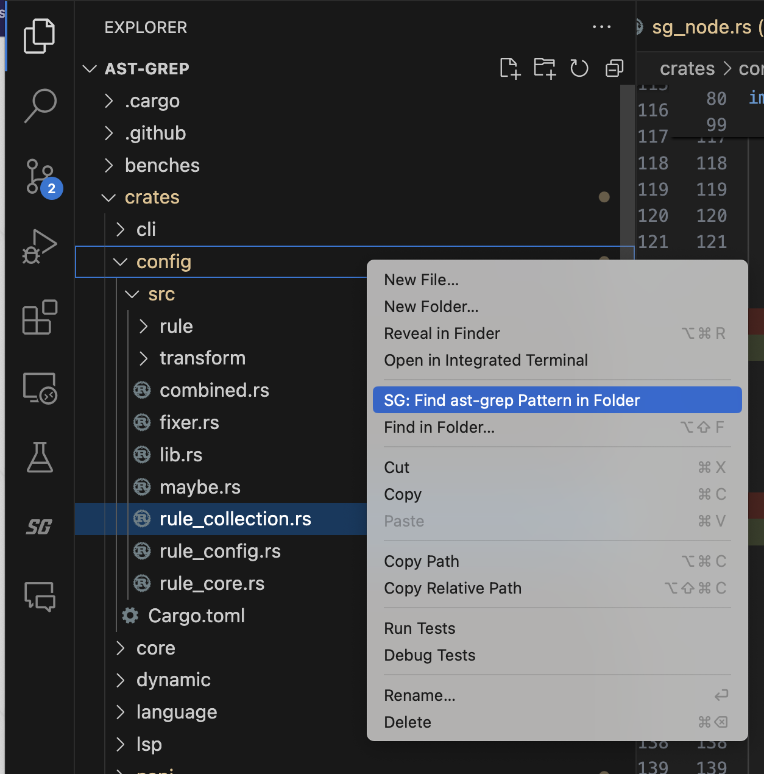Screen dimensions: 764x774
Task: Choose Rename... from context menu
Action: 557,696
